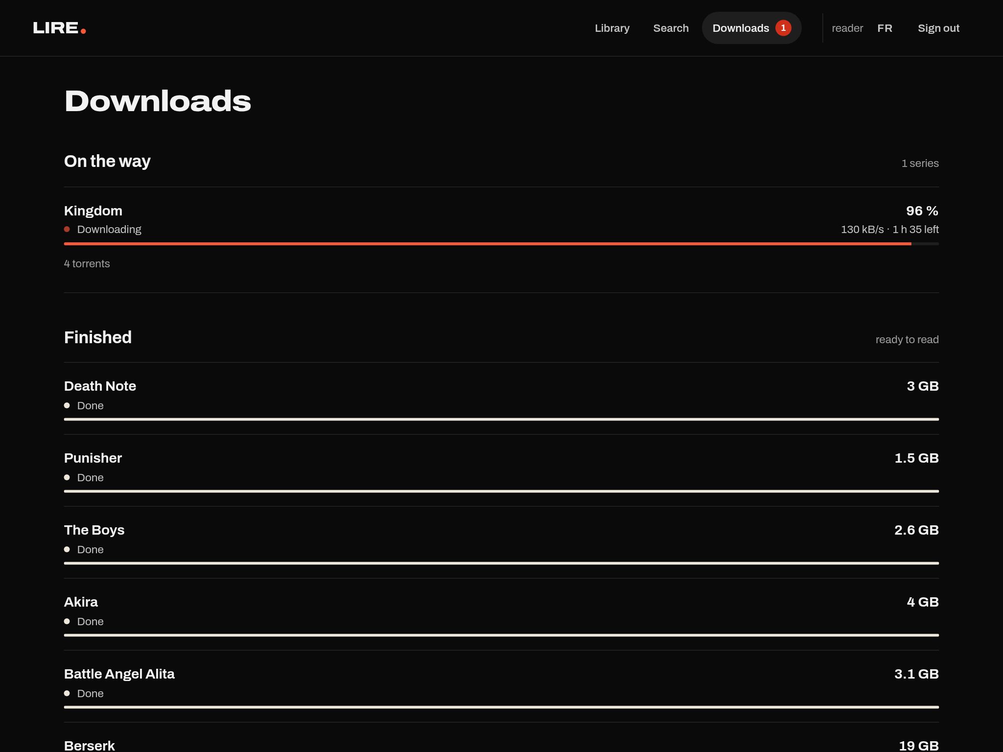Click the red downloads count badge
1003x752 pixels.
tap(783, 28)
